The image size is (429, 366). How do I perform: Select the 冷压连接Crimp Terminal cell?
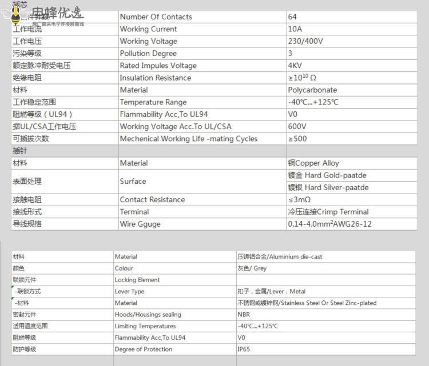[x=328, y=212]
